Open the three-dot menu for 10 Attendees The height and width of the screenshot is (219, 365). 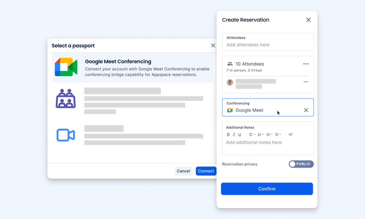click(305, 64)
